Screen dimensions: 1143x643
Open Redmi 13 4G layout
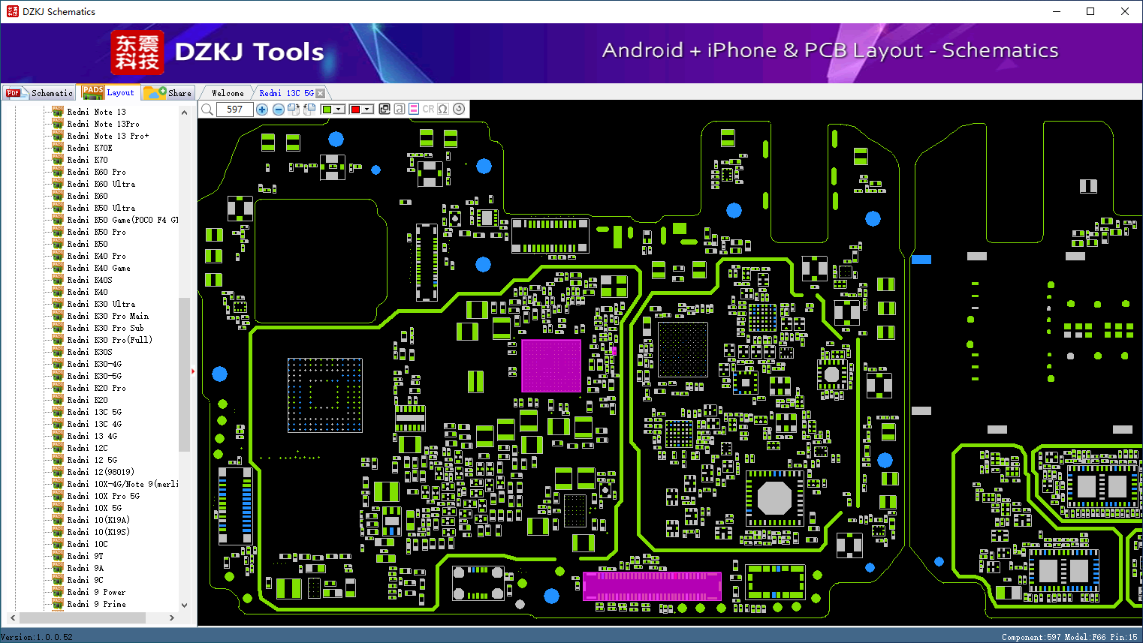click(92, 436)
